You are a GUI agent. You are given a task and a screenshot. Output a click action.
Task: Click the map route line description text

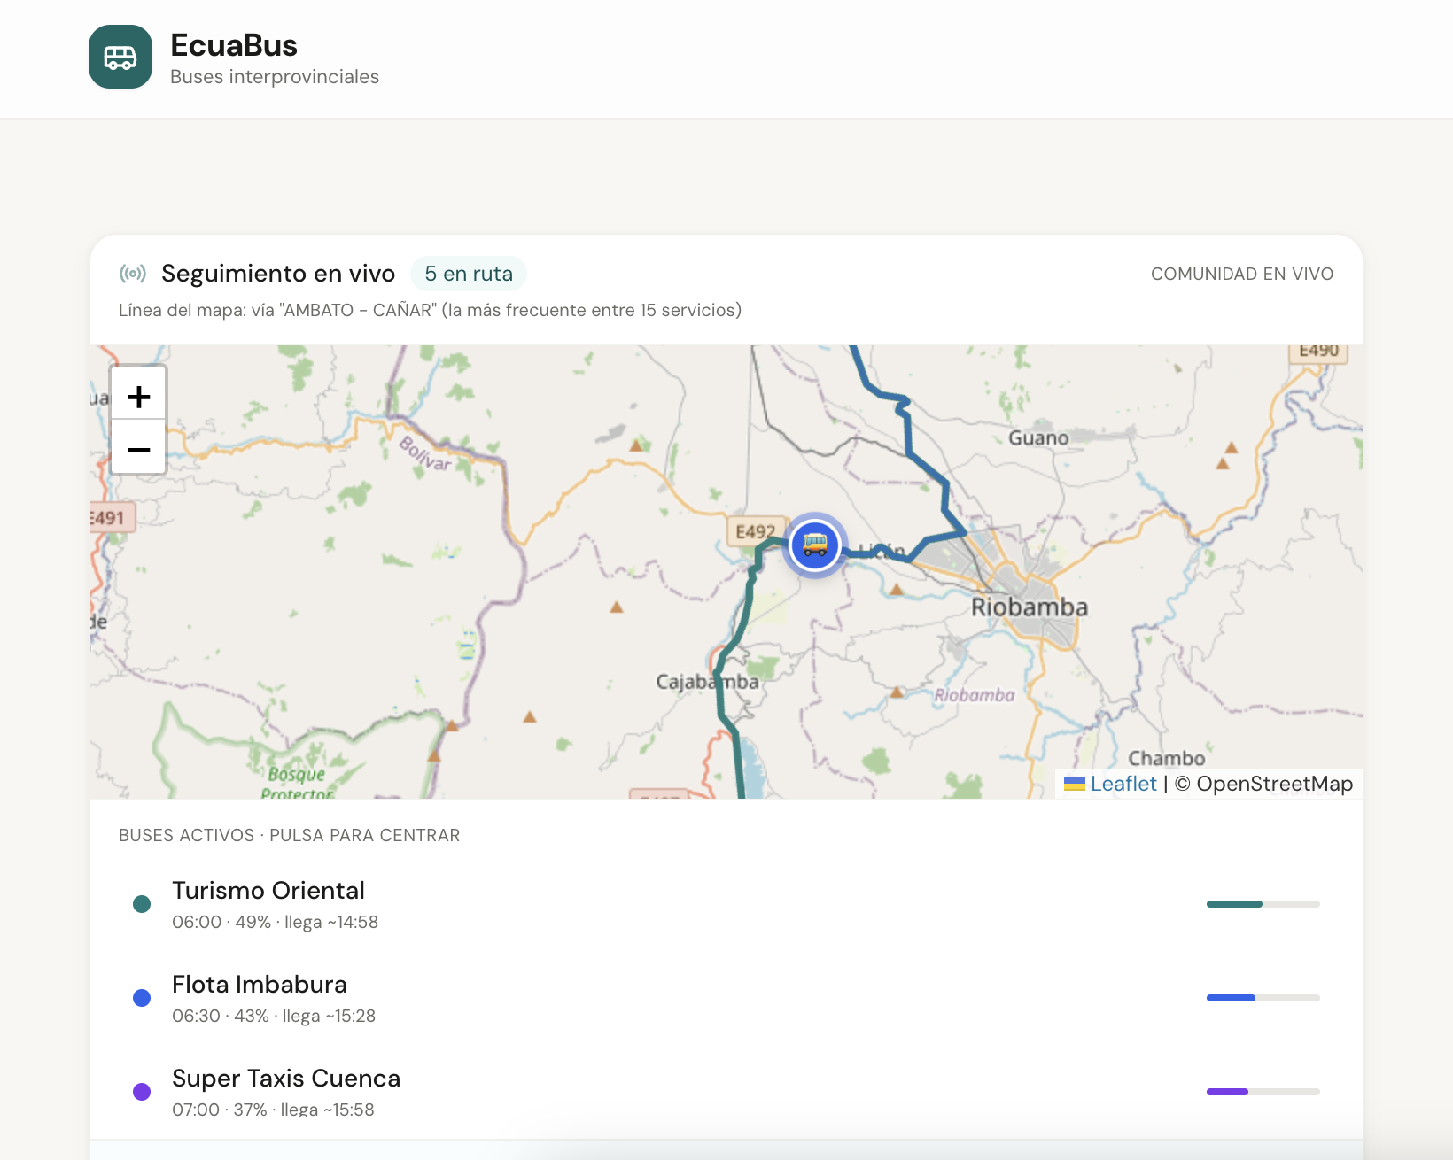point(431,310)
